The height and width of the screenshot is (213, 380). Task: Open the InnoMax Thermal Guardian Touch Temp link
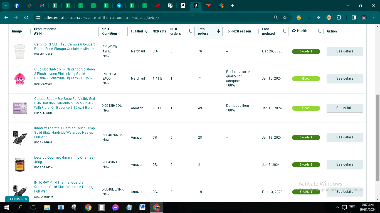tap(65, 133)
